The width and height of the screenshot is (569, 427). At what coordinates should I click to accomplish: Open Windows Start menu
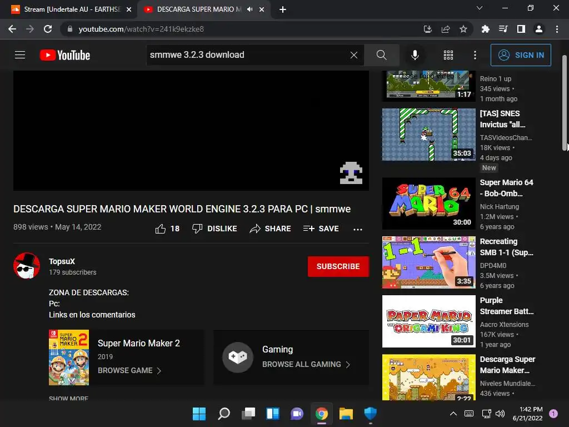coord(199,414)
